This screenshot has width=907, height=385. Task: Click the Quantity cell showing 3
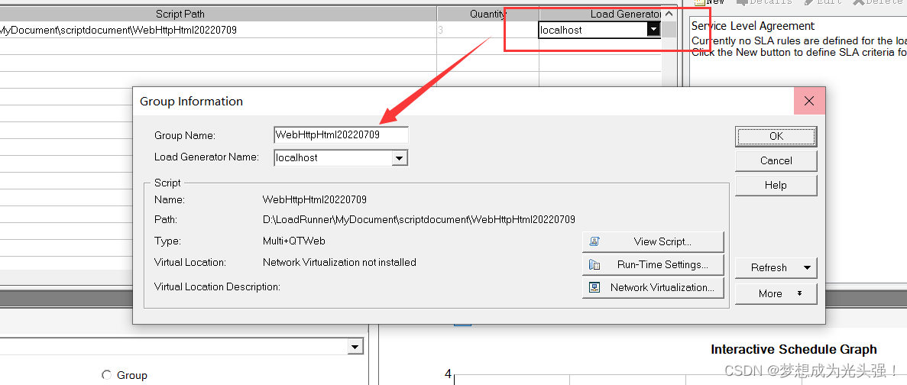click(x=488, y=30)
